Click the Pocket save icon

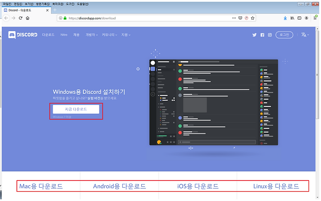240,18
